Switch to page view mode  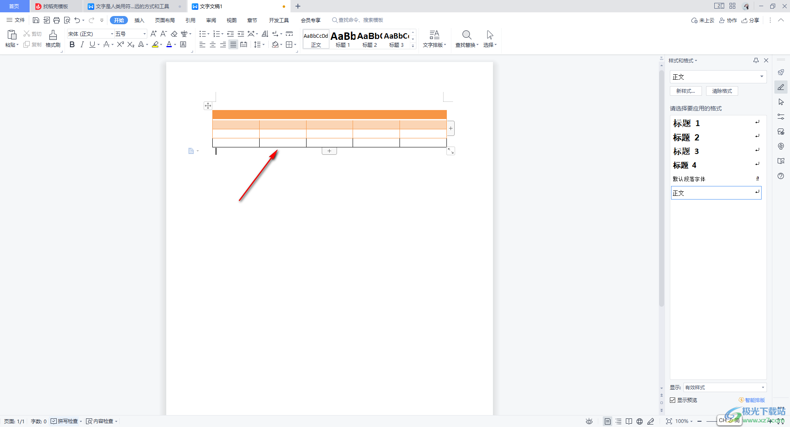coord(607,421)
